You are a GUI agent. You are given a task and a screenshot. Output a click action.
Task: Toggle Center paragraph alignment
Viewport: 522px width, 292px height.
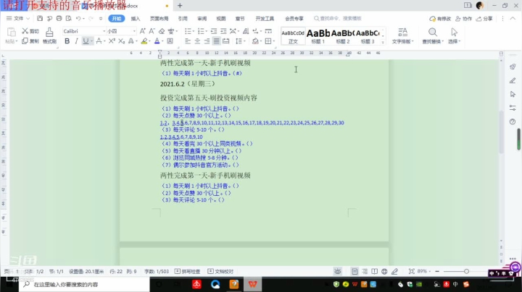tap(197, 40)
